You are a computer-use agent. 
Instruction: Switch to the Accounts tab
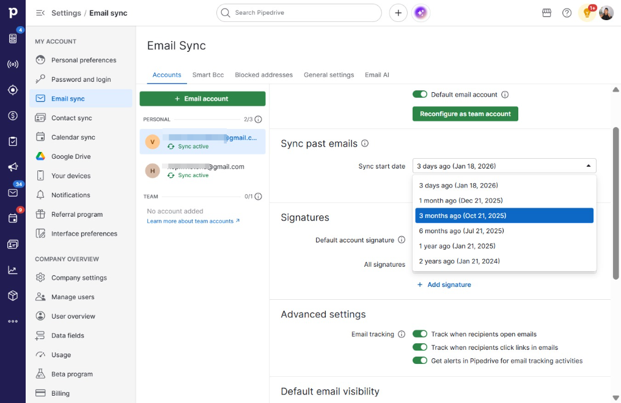(167, 74)
